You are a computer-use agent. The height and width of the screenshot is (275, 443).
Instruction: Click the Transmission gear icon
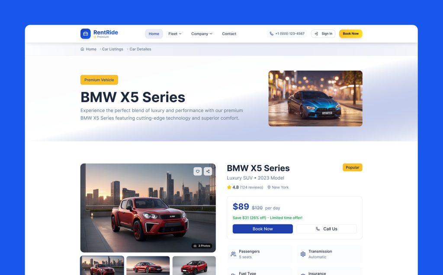point(303,254)
